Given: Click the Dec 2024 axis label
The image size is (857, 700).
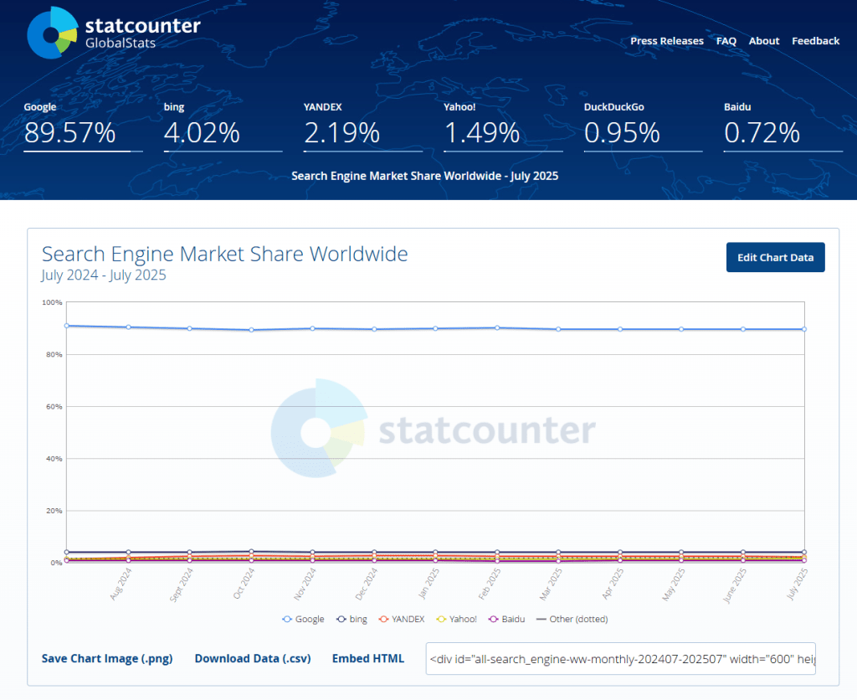Looking at the screenshot, I should [367, 584].
